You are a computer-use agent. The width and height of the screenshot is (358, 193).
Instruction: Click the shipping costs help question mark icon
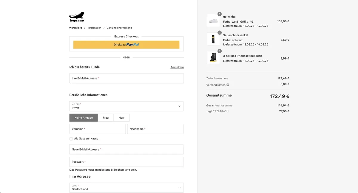(x=228, y=85)
